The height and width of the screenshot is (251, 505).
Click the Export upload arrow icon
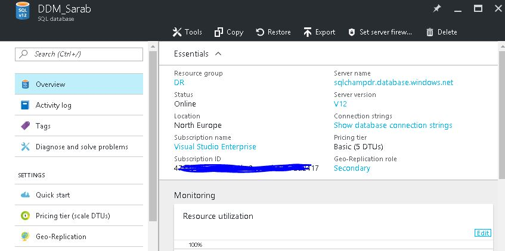pyautogui.click(x=308, y=32)
